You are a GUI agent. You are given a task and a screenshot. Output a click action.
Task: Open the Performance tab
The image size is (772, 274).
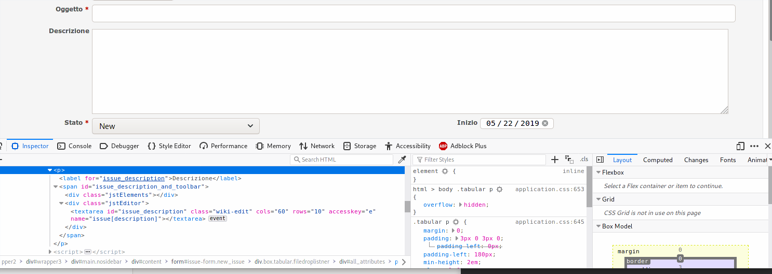(223, 146)
